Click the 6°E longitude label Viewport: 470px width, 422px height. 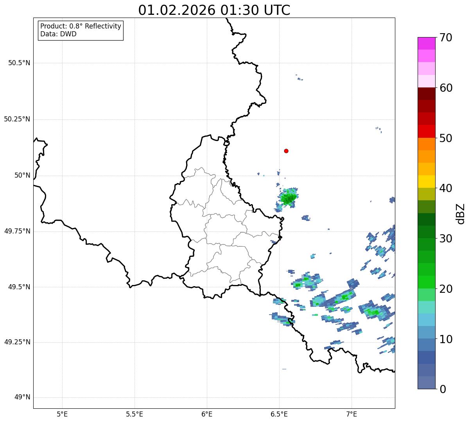(x=207, y=414)
